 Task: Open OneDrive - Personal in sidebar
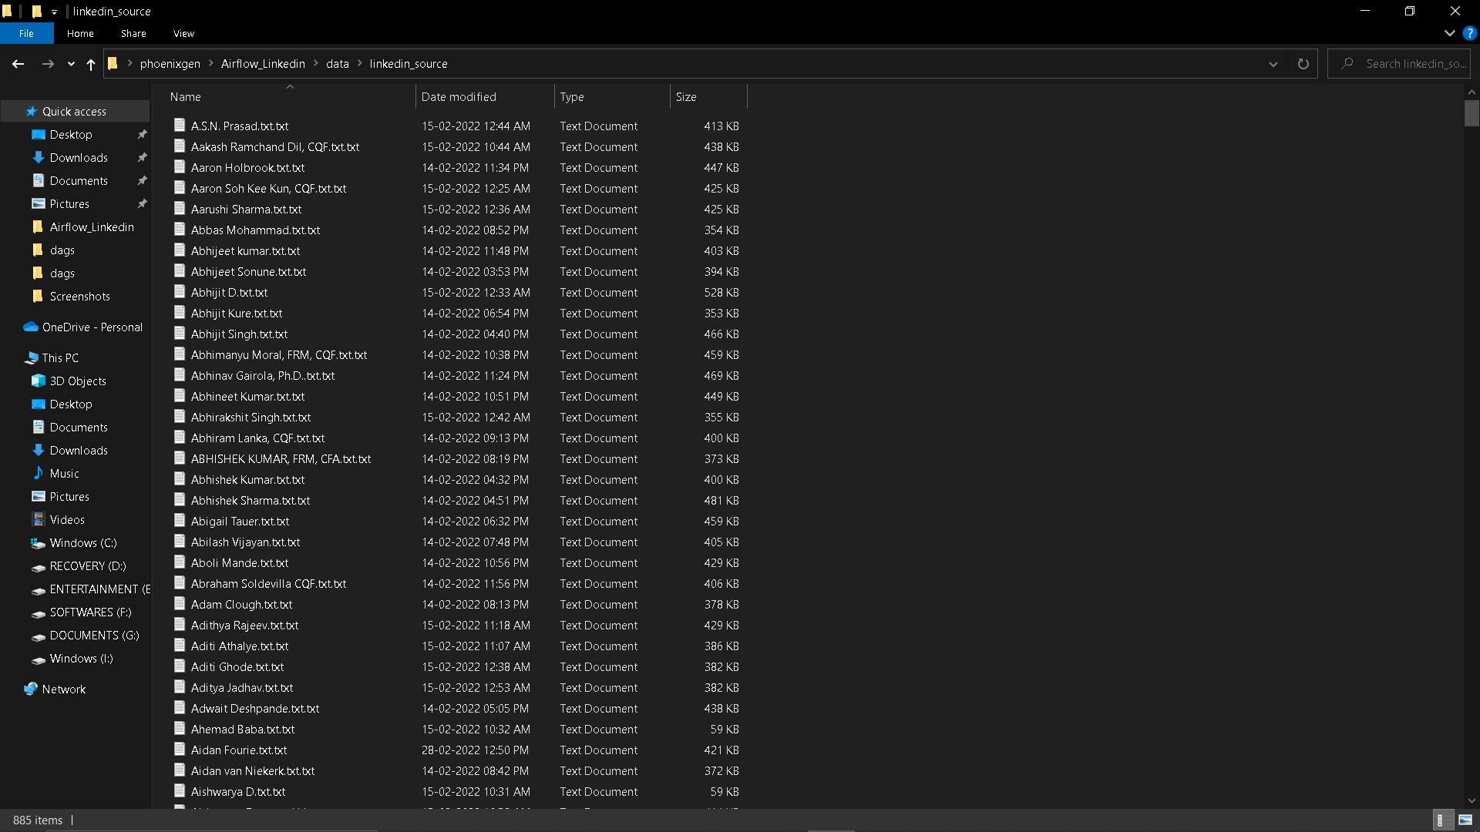92,327
